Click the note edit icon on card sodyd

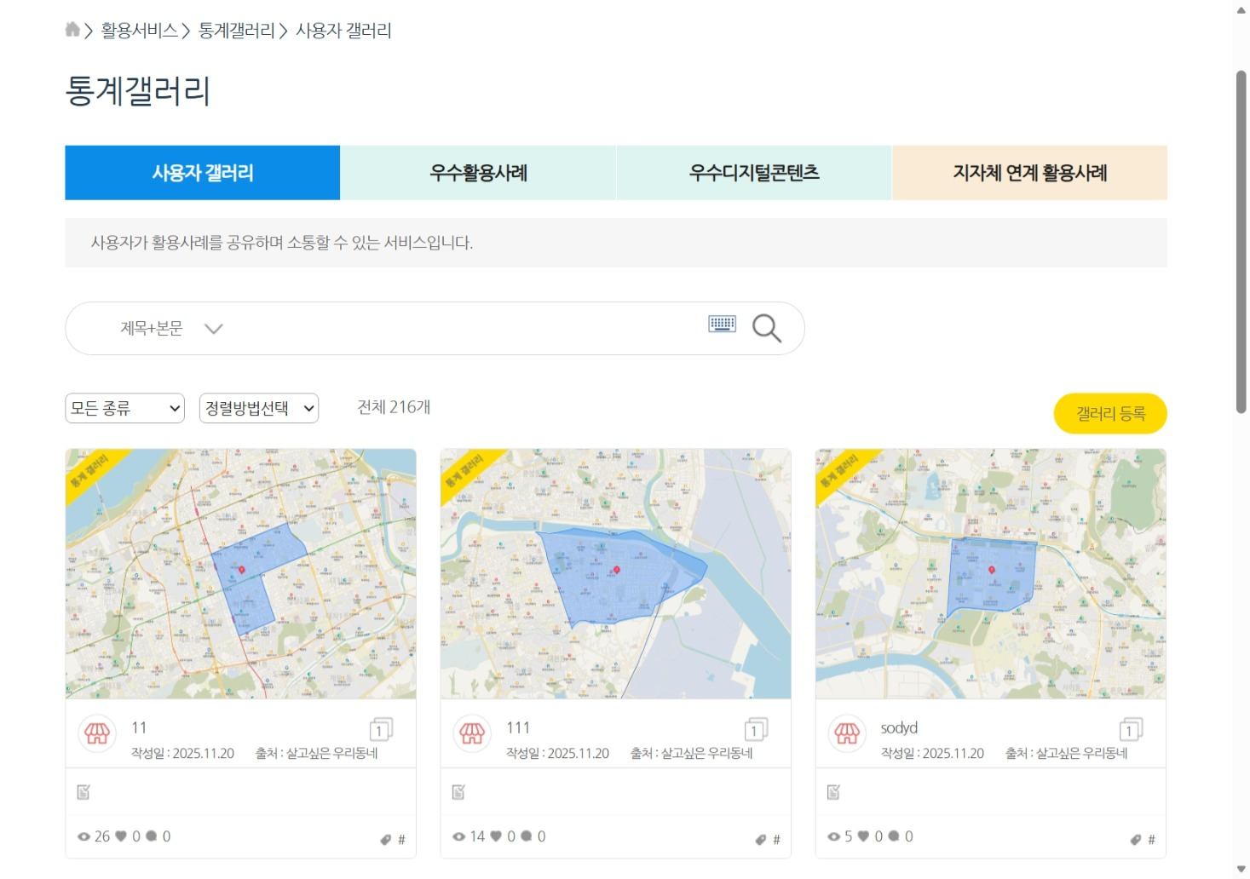click(833, 792)
